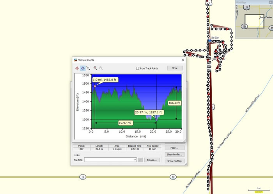Click the greyed zoom-out magnifier icon
Screen dimensions: 273x194
pos(101,68)
